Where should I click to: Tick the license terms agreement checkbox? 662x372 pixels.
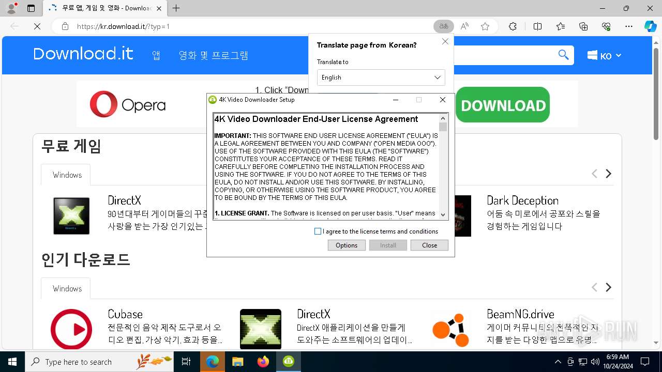[318, 231]
